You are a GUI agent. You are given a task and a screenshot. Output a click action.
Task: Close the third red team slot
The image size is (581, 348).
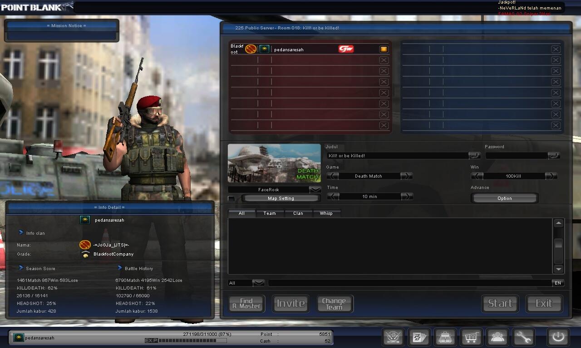coord(384,71)
